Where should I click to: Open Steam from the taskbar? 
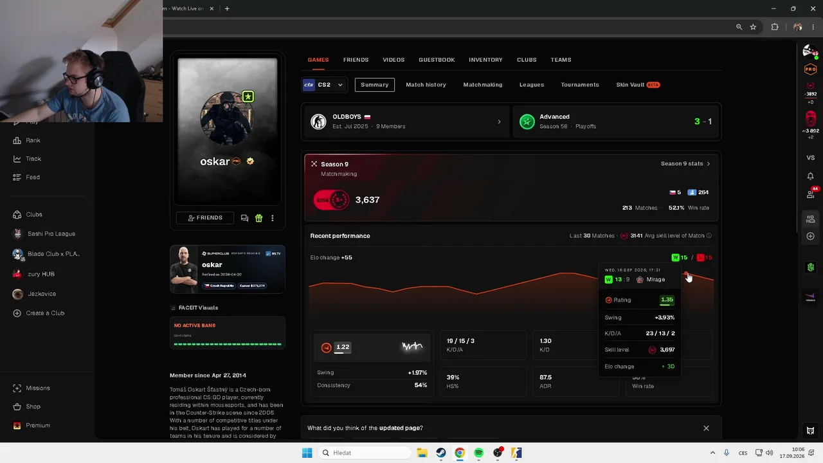click(x=440, y=453)
